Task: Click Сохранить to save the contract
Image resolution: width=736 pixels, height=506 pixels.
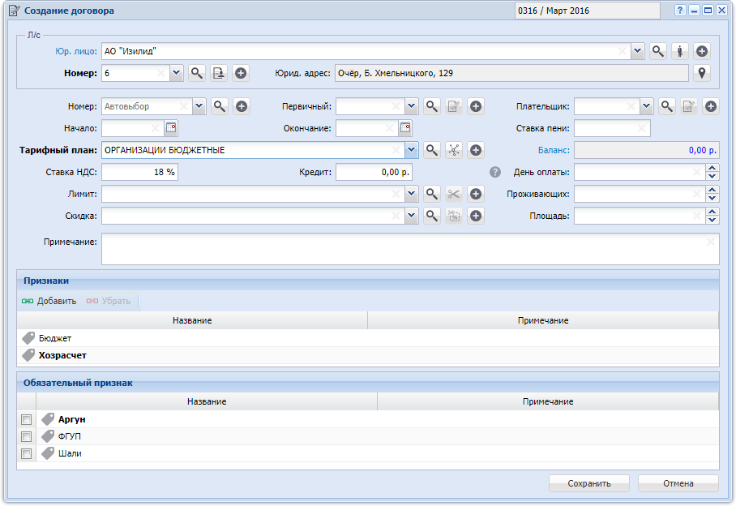Action: (x=589, y=483)
